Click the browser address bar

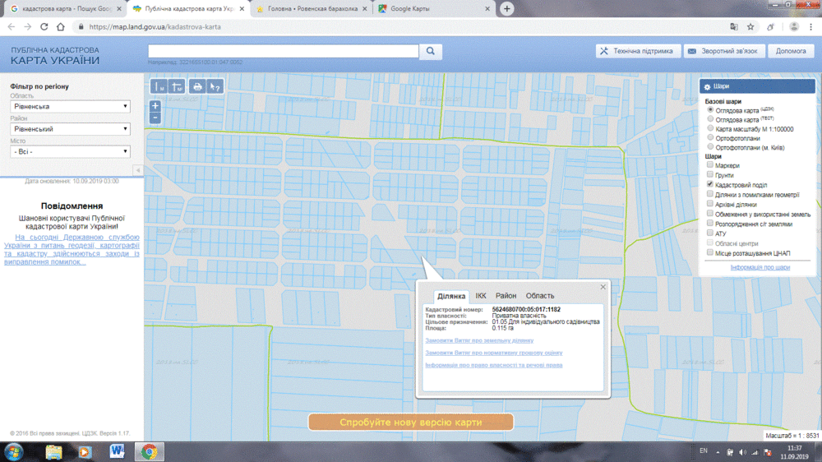(399, 27)
